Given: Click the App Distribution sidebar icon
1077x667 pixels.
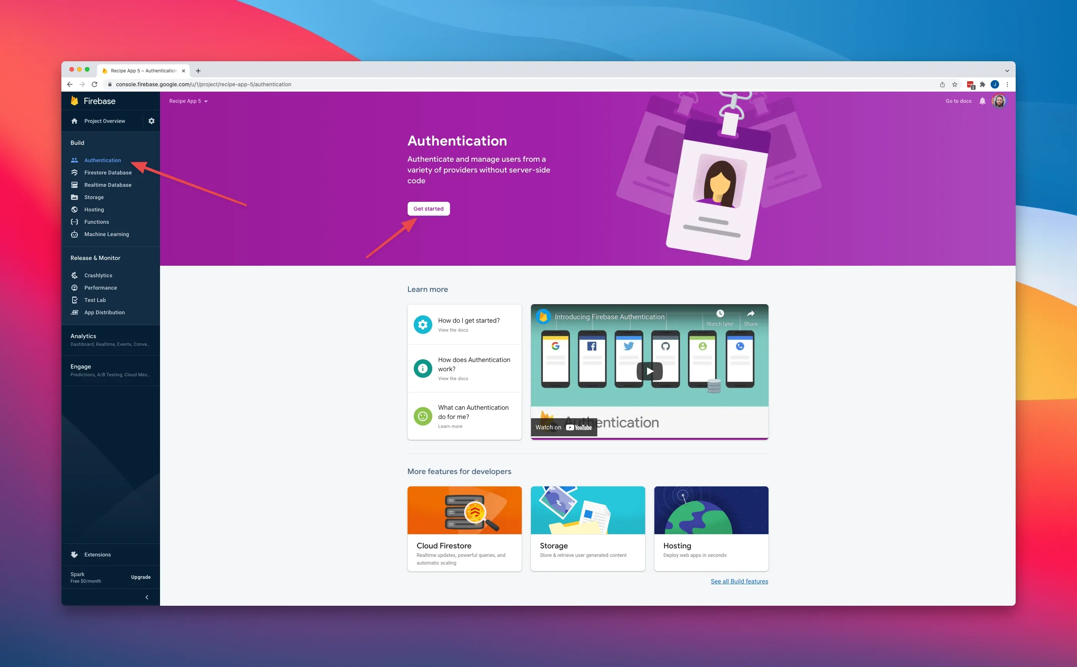Looking at the screenshot, I should pos(75,312).
